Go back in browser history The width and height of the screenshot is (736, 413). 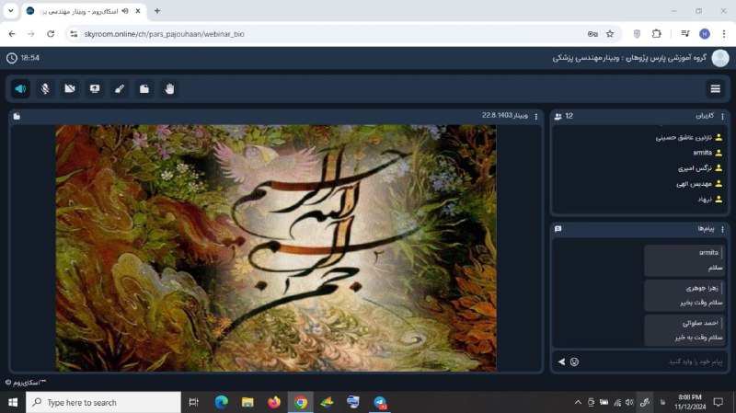[12, 34]
